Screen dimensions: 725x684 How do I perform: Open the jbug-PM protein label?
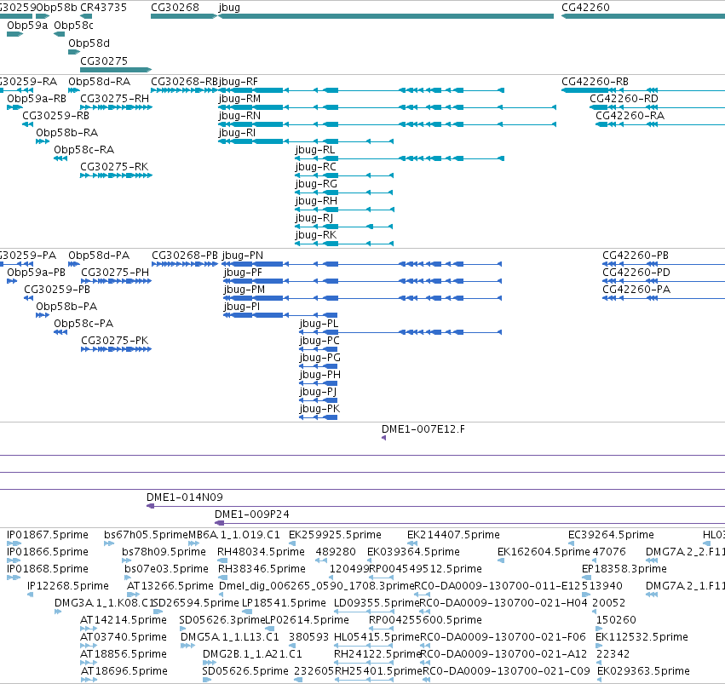point(245,290)
